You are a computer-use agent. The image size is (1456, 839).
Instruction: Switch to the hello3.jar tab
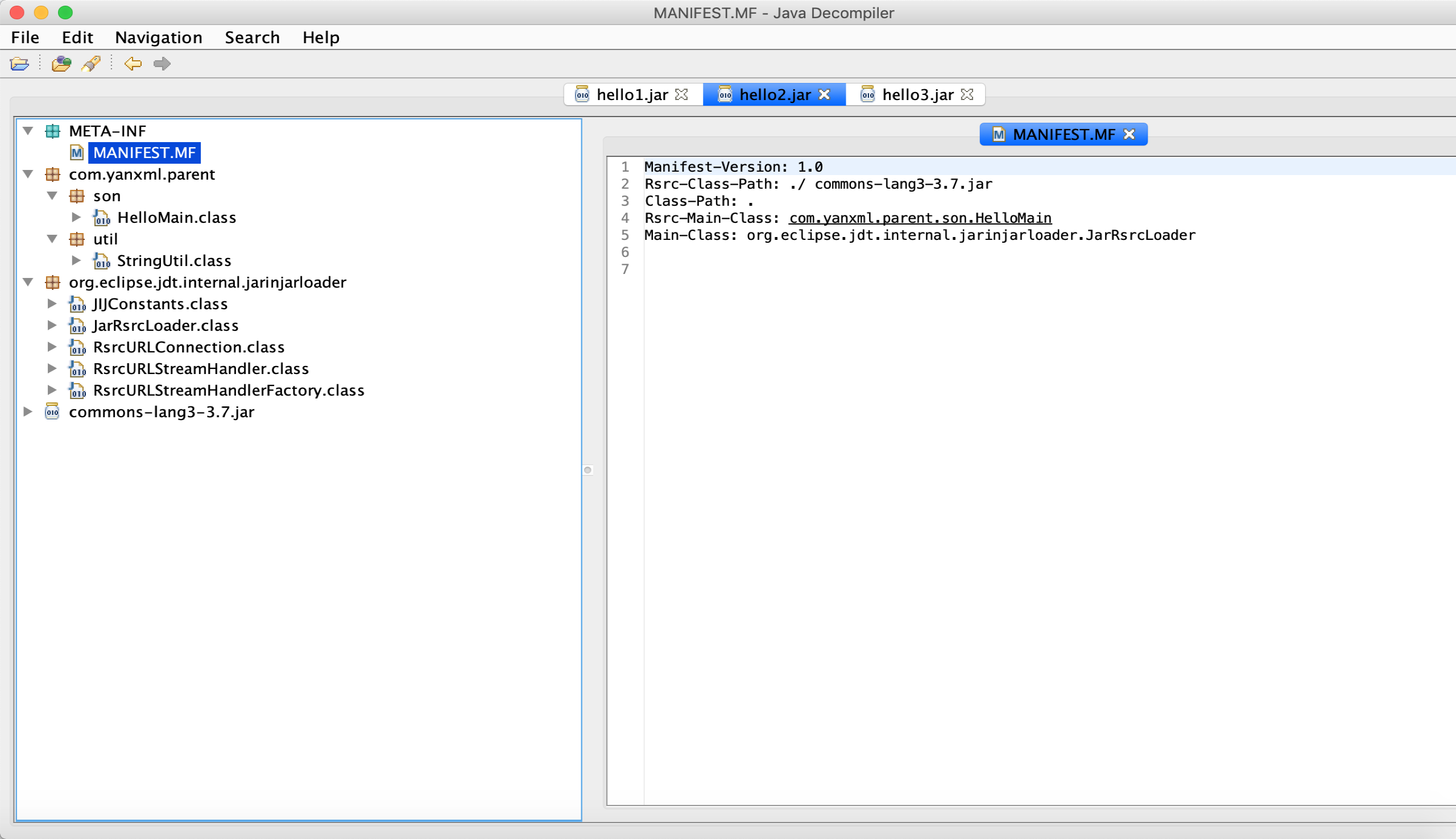click(916, 94)
